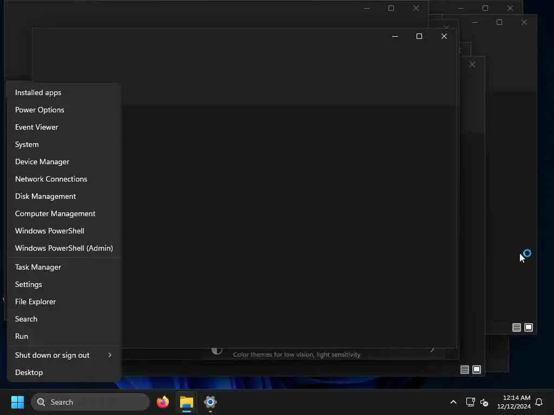This screenshot has height=415, width=554.
Task: Open the clock showing 12:14 AM
Action: [514, 402]
